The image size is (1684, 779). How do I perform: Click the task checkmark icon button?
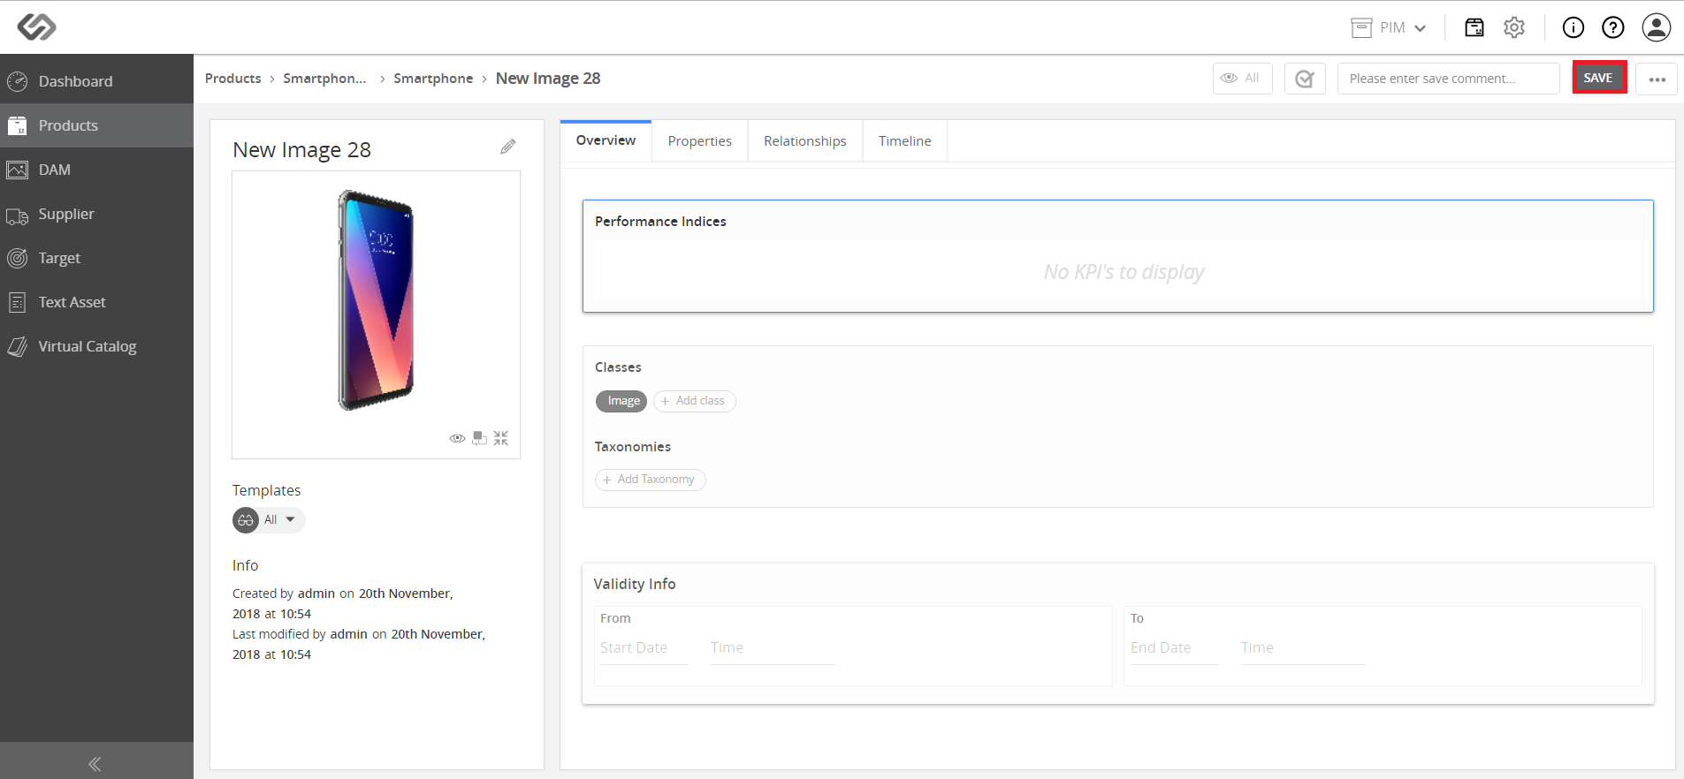(x=1305, y=79)
